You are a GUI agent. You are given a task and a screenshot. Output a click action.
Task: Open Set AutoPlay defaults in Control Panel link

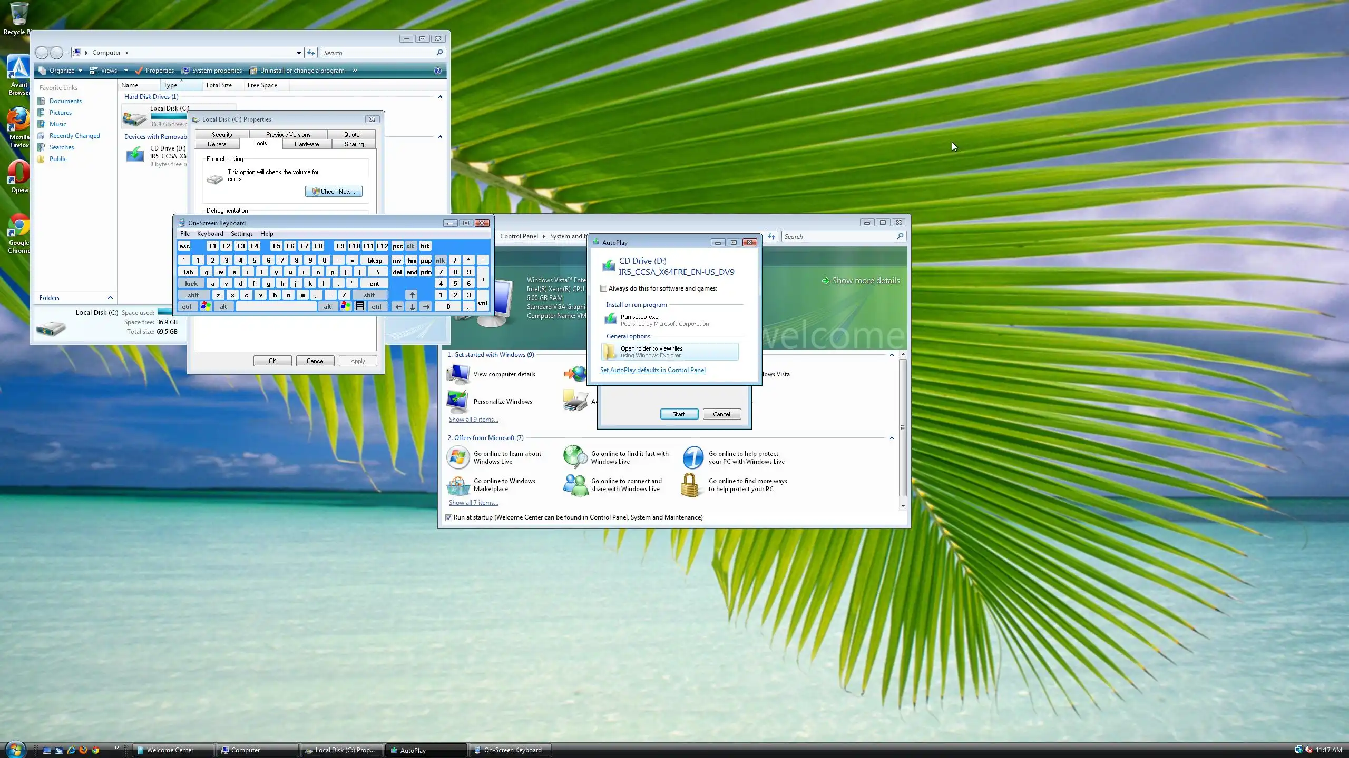point(652,370)
